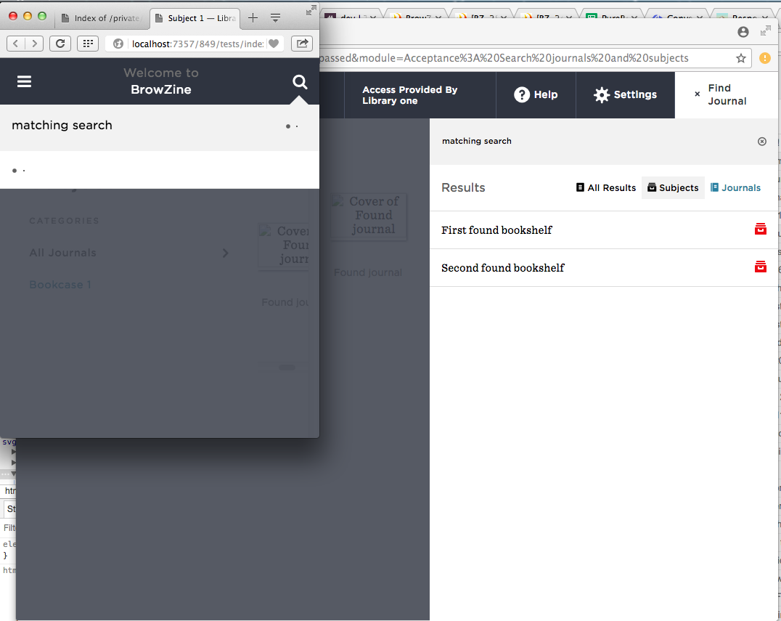Select the 'Subject 1 — Libra' tab

coord(196,18)
